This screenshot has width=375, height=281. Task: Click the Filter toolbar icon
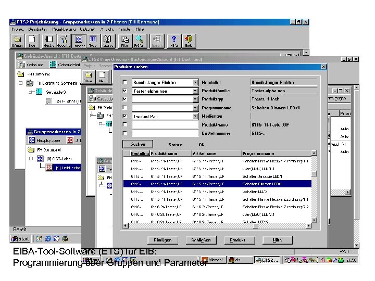(125, 41)
